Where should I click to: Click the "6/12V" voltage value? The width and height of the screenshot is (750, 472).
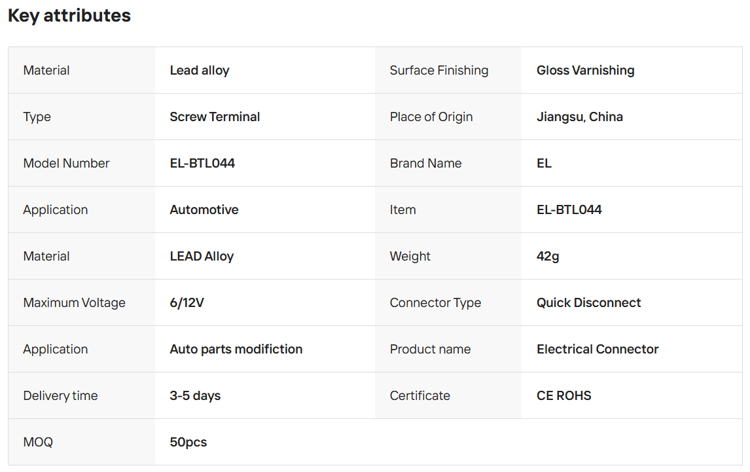(x=187, y=302)
